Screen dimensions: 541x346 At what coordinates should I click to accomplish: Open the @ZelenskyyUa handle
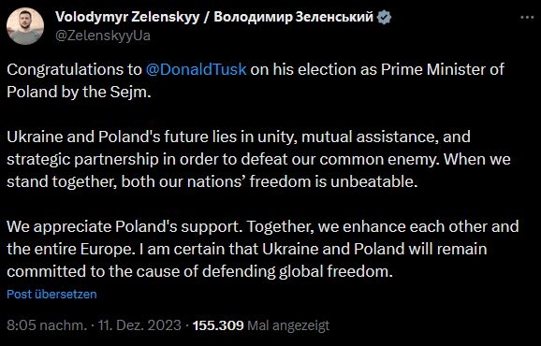(103, 36)
